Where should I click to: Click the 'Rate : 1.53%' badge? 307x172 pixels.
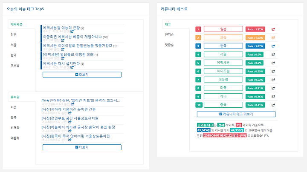coord(255,38)
